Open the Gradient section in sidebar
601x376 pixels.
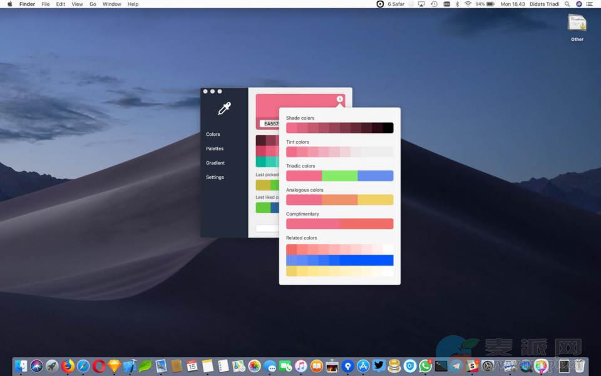click(215, 163)
